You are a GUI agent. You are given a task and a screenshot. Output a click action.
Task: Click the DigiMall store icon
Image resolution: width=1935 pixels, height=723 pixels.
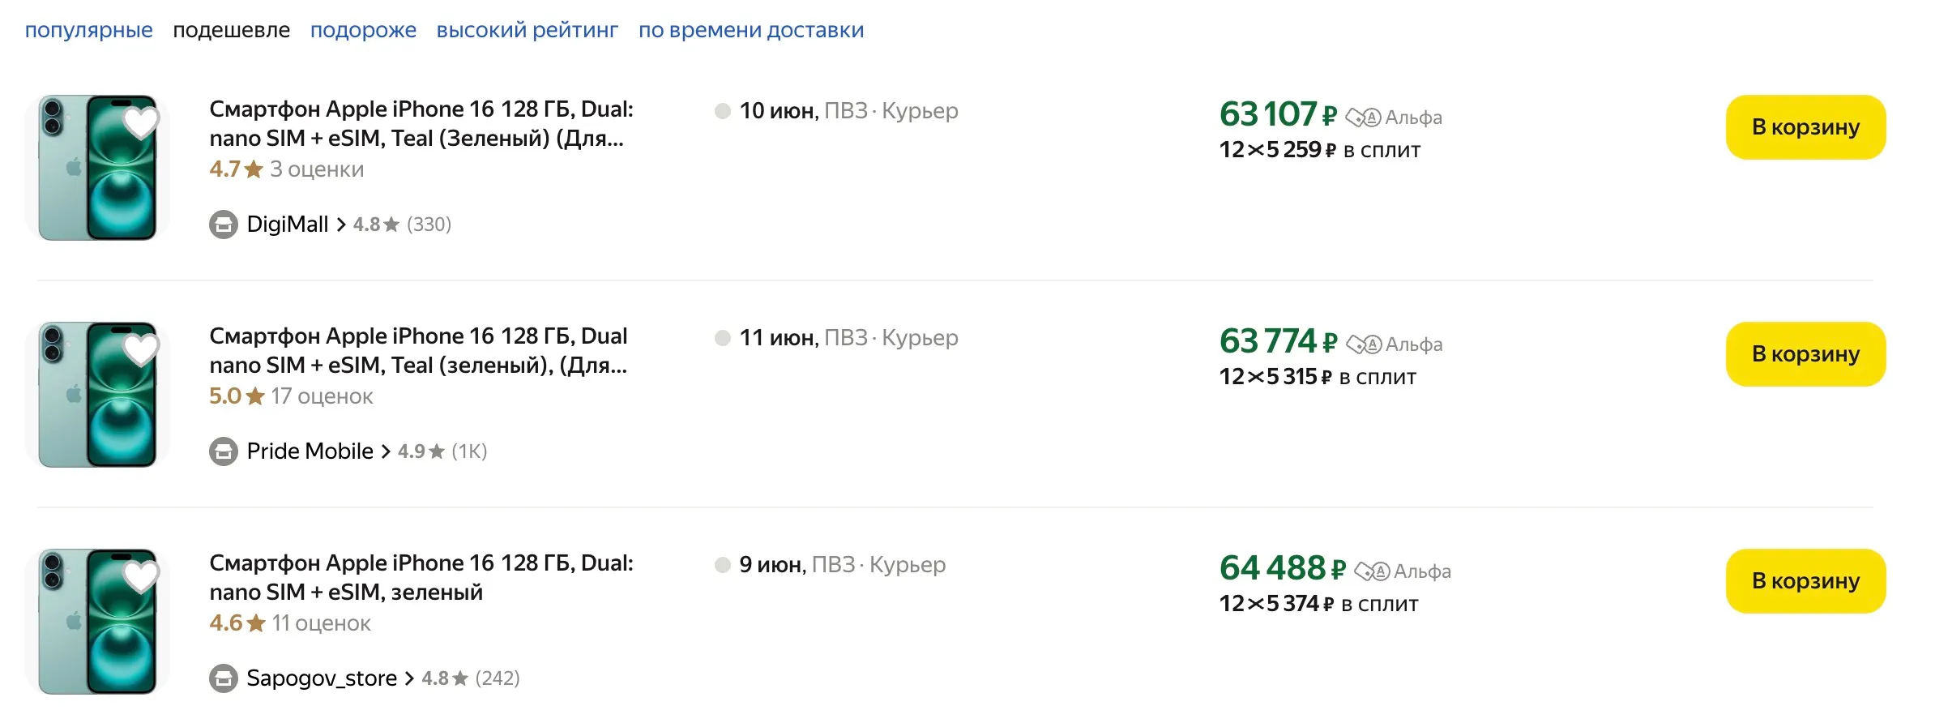click(224, 225)
